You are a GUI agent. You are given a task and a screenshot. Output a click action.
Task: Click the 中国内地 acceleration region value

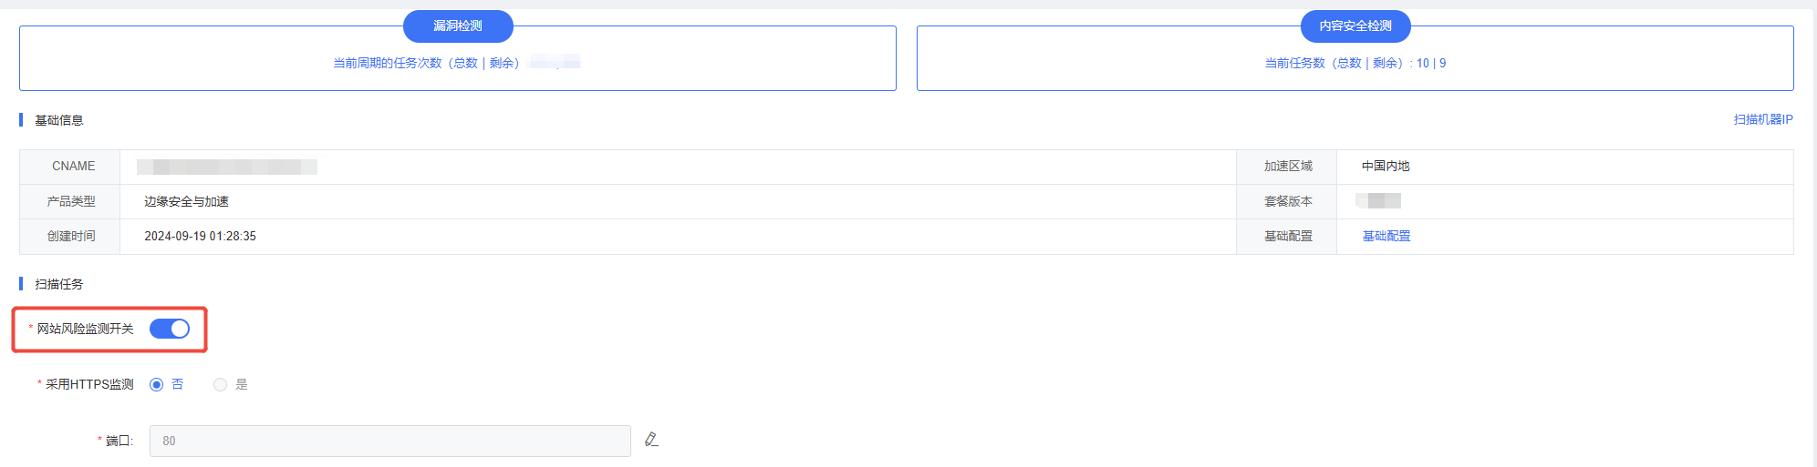(1386, 166)
